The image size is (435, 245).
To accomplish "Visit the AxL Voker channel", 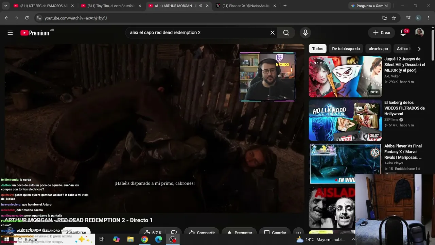I will tap(392, 76).
